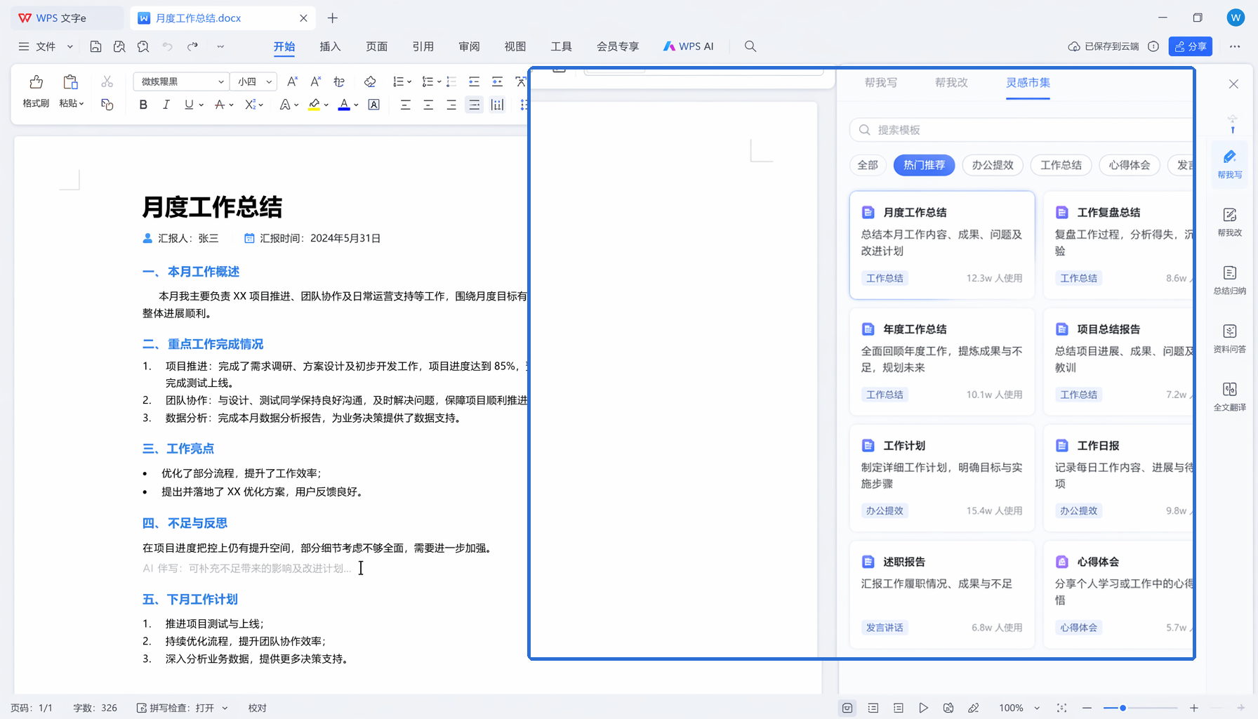Adjust the zoom slider in the status bar
Screen dimensions: 1258x719
tap(1123, 708)
